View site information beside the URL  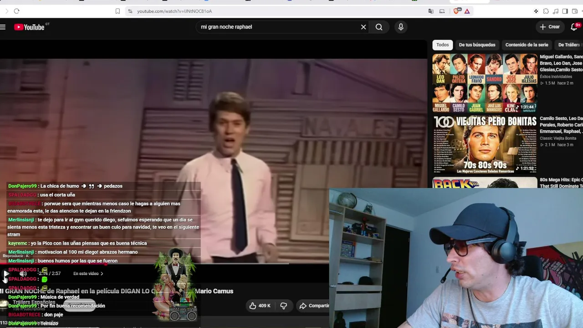pyautogui.click(x=130, y=11)
